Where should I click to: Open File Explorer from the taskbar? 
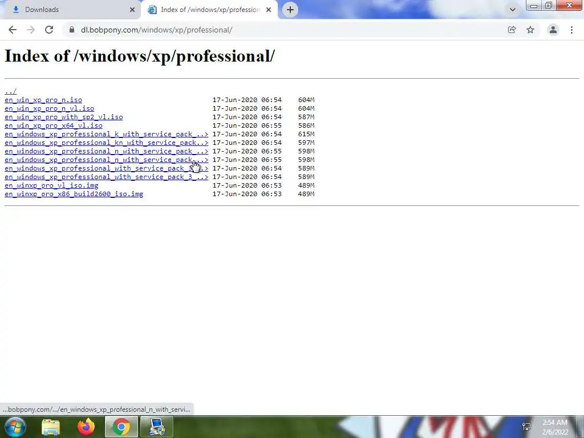(x=51, y=427)
